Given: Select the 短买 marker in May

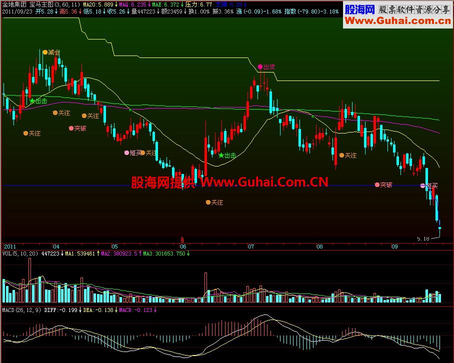Looking at the screenshot, I should point(132,152).
